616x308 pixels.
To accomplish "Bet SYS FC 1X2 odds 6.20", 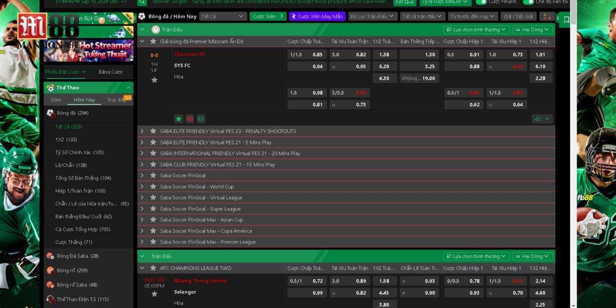I will tap(384, 66).
